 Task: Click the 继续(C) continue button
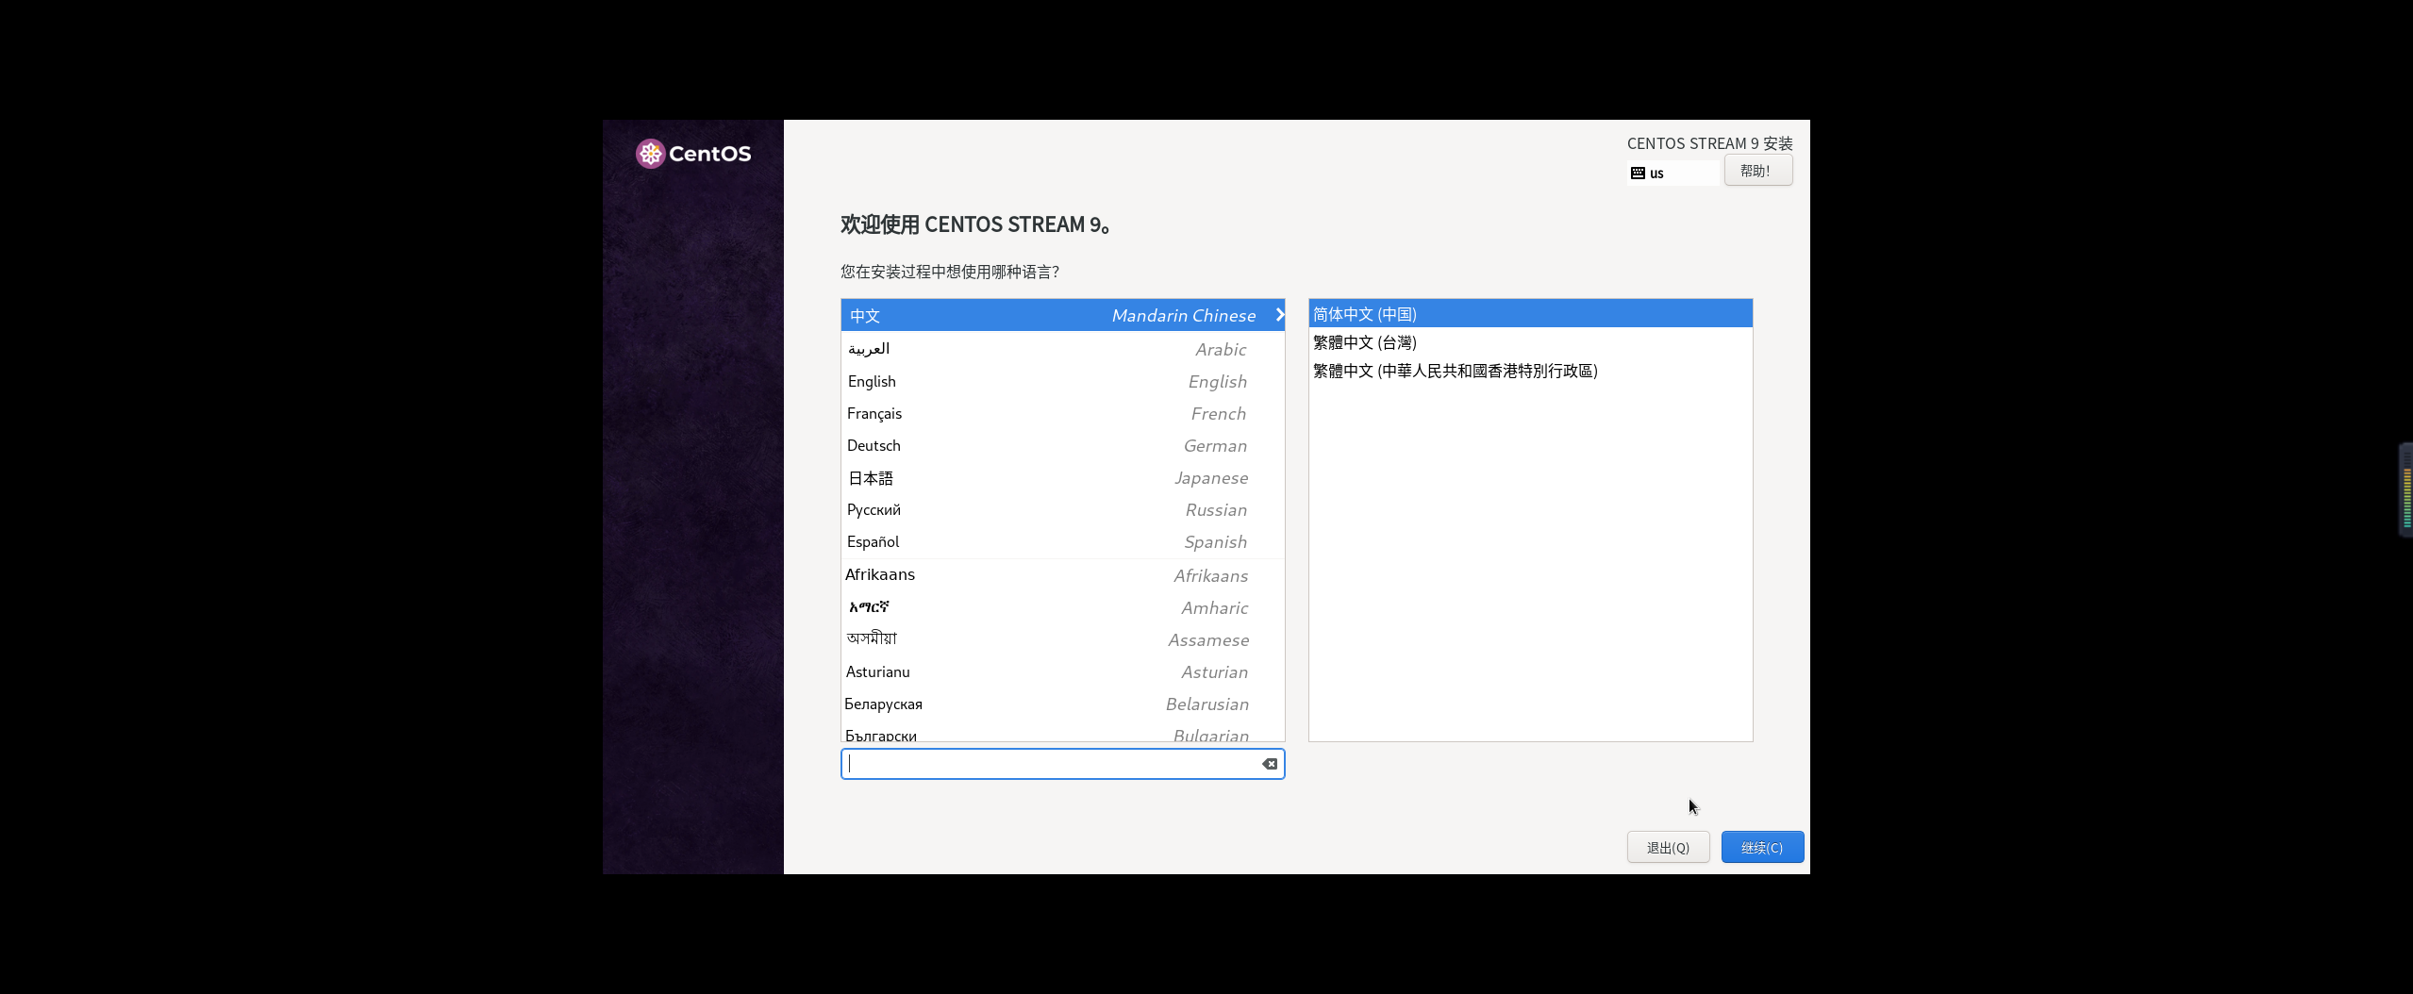tap(1761, 847)
